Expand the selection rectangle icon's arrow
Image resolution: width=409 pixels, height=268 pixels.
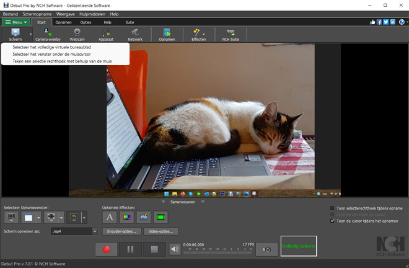[x=61, y=217]
